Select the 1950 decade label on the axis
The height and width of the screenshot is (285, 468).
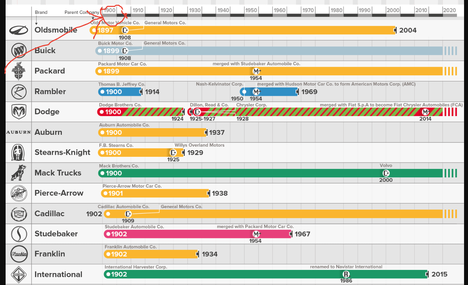(x=251, y=10)
